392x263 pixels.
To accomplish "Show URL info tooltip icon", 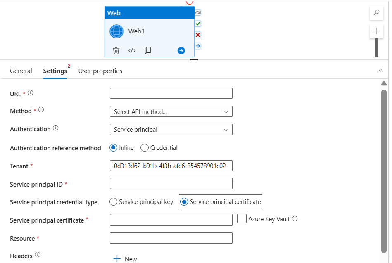I will coord(30,93).
